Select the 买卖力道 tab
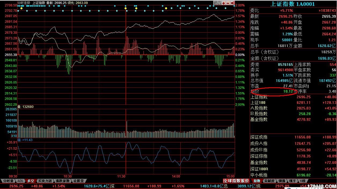The width and height of the screenshot is (337, 189). click(45, 181)
